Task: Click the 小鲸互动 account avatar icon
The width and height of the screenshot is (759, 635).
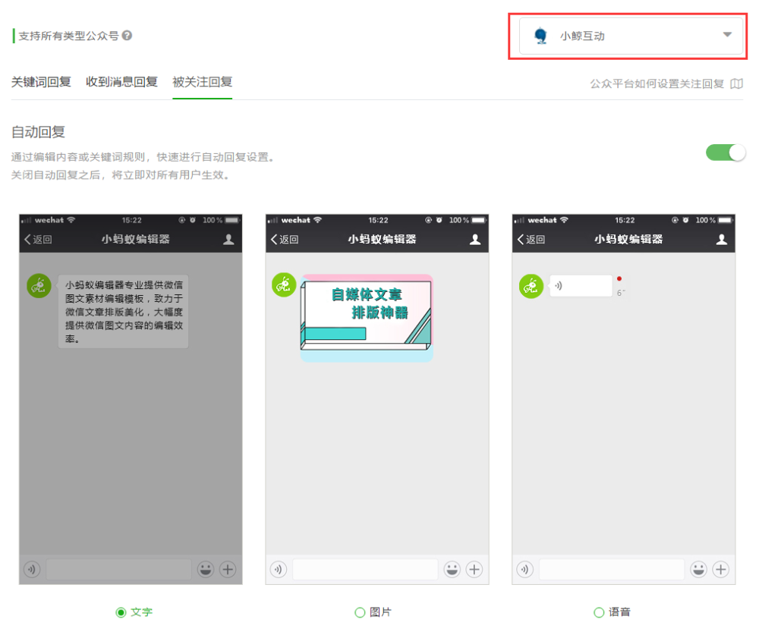Action: [540, 36]
